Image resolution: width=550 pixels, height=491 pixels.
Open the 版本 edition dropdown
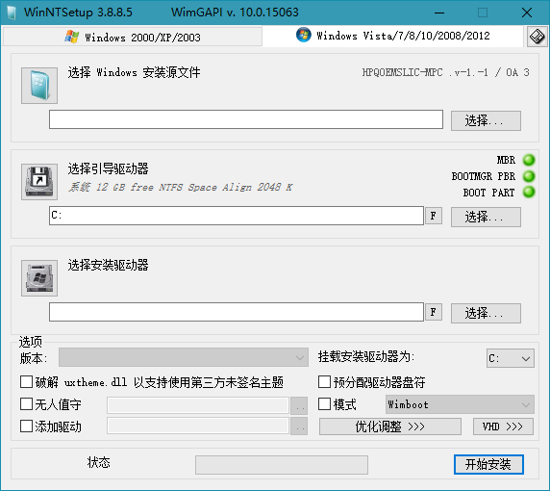184,357
